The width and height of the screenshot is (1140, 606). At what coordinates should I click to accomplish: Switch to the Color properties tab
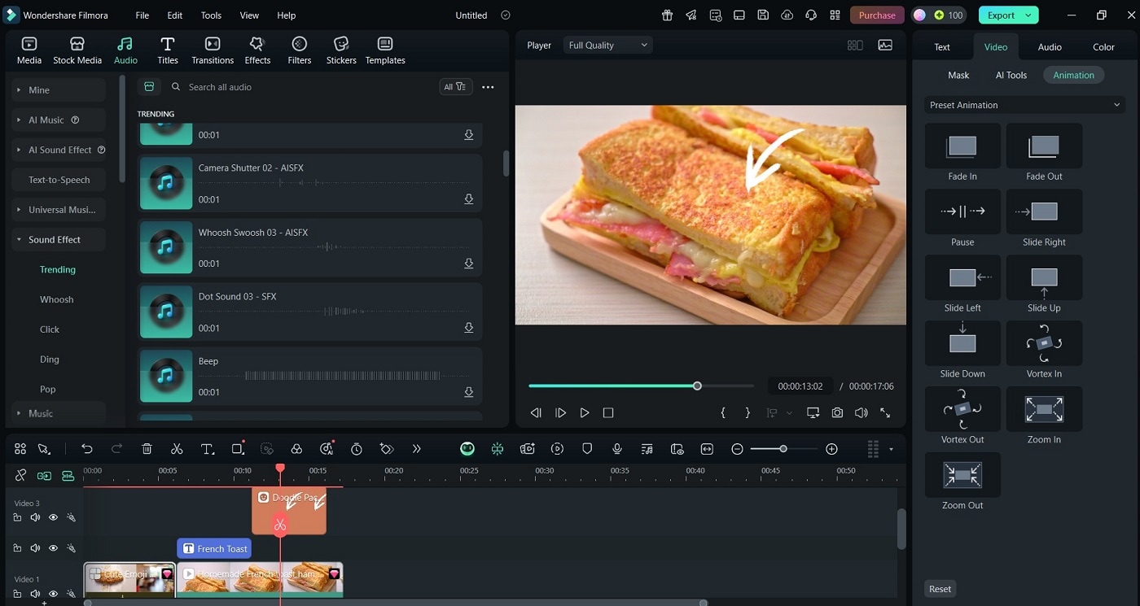pyautogui.click(x=1103, y=47)
